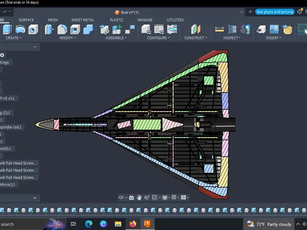The height and width of the screenshot is (230, 307).
Task: Open a new design tab with plus
Action: point(250,11)
